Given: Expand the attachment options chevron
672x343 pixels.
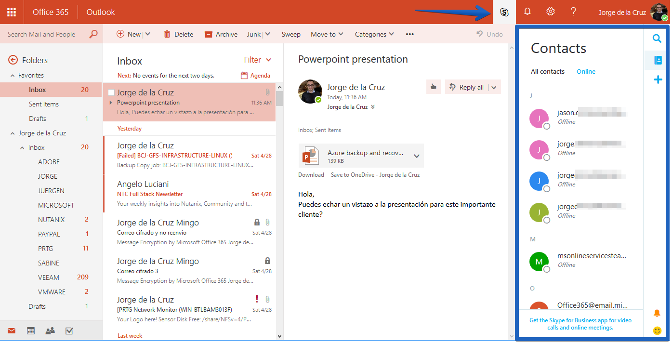Looking at the screenshot, I should coord(417,156).
